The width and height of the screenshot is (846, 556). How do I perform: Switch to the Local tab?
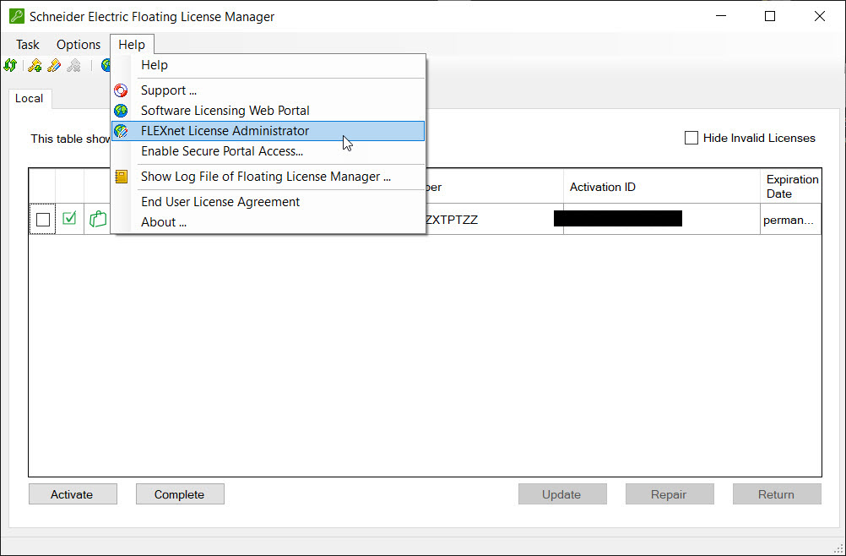point(30,99)
